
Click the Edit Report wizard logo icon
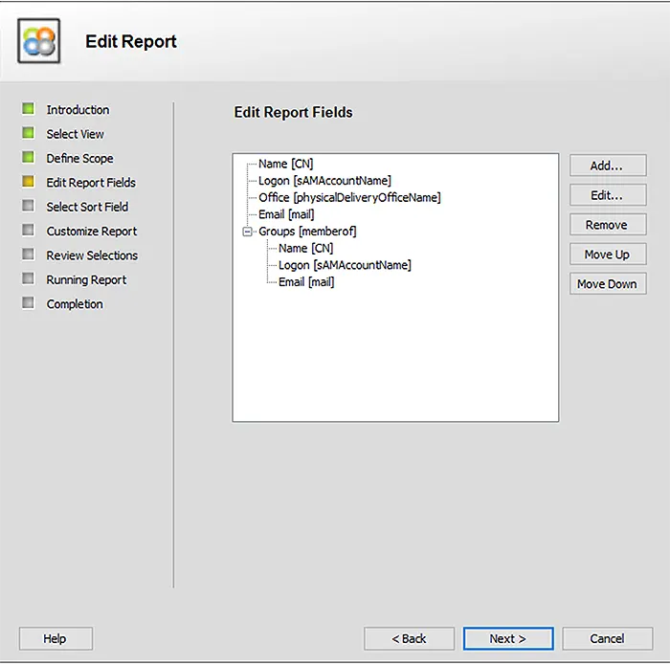coord(39,41)
